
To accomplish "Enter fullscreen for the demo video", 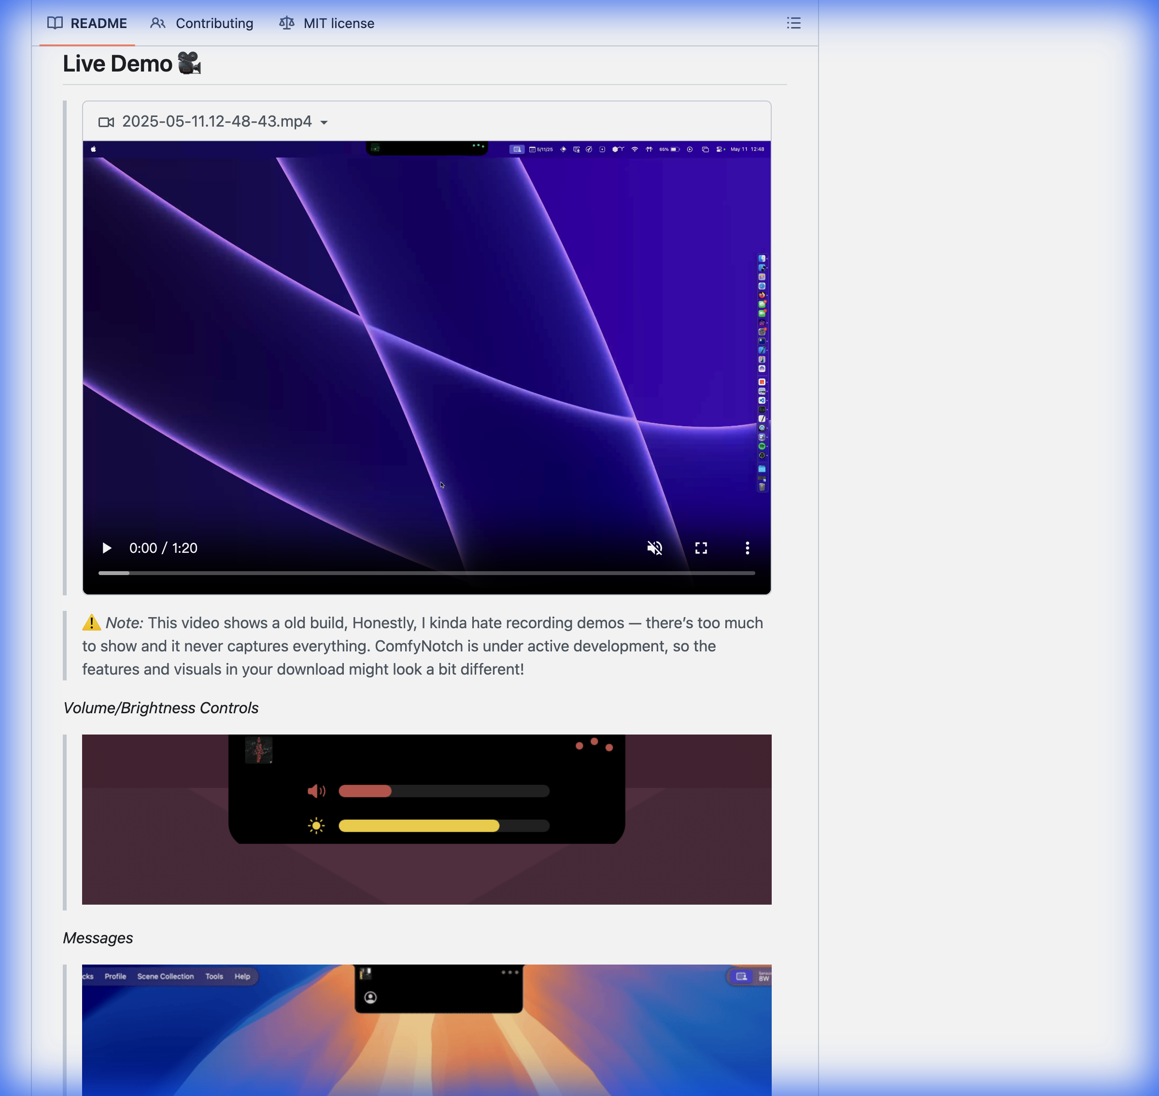I will [701, 548].
